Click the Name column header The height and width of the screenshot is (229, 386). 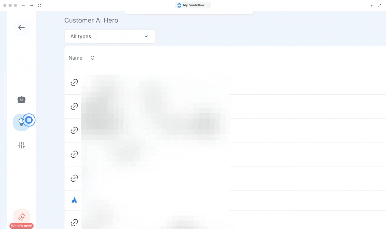[75, 58]
